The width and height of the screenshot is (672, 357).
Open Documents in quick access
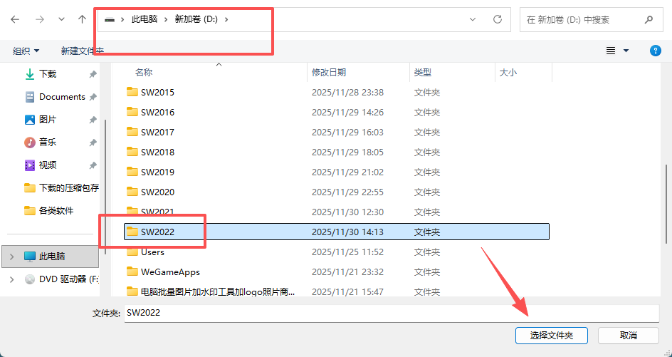click(x=62, y=97)
